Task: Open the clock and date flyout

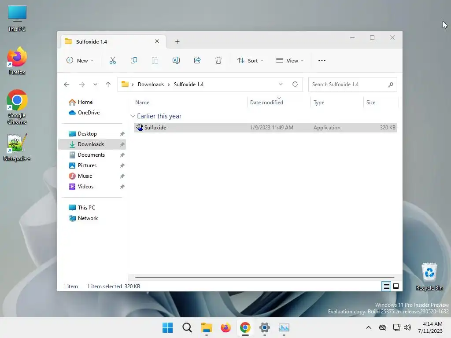Action: (430, 327)
